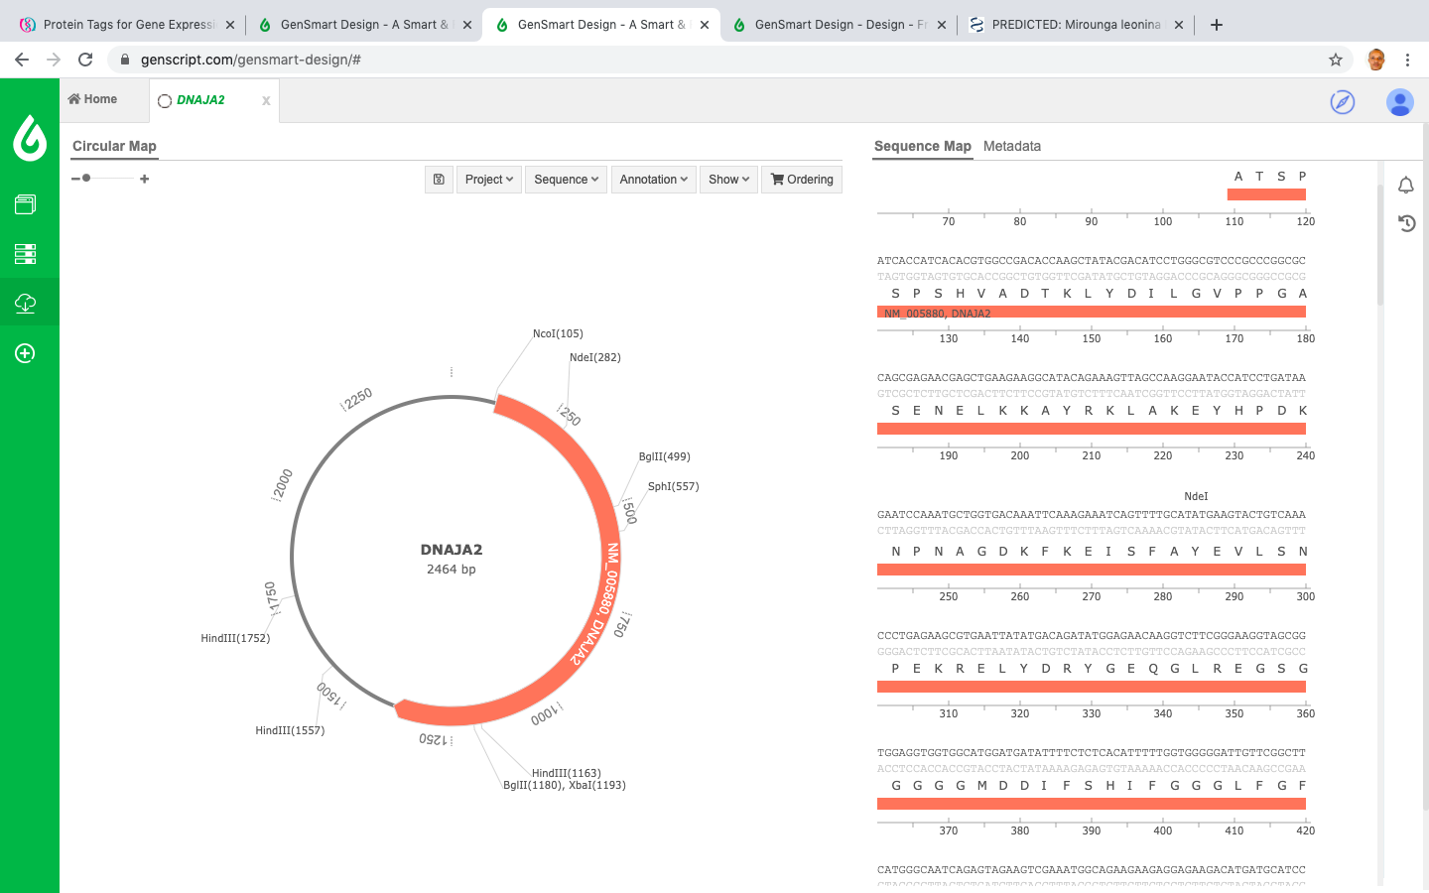Viewport: 1429px width, 893px height.
Task: Click the GenScript logo in the green sidebar
Action: tap(29, 141)
